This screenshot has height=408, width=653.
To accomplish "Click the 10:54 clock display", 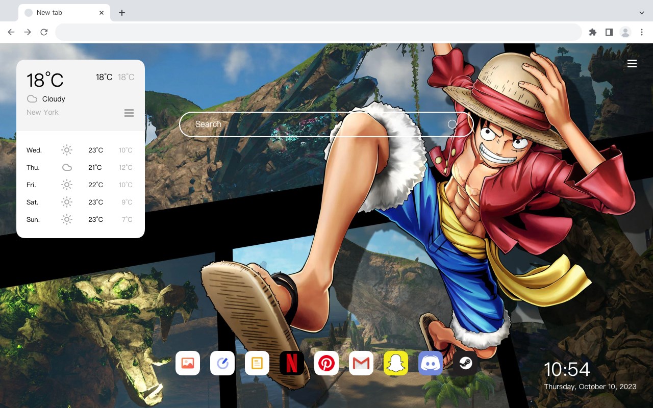I will coord(567,369).
